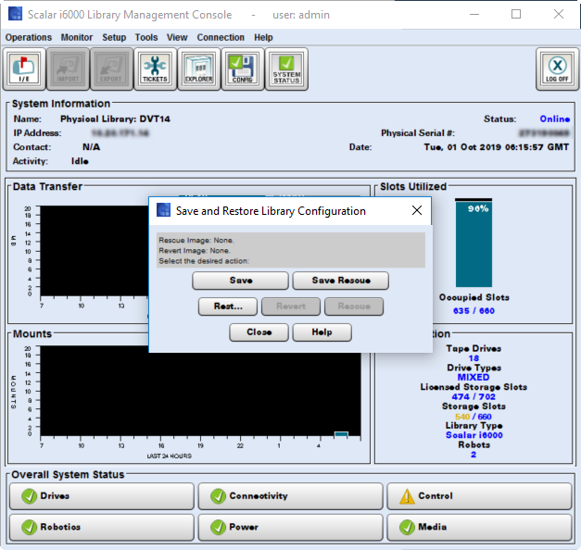
Task: Click the Data Transfer chart area
Action: click(x=94, y=251)
